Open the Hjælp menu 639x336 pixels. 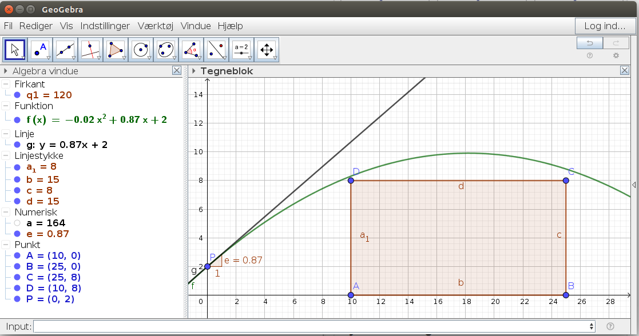point(230,26)
